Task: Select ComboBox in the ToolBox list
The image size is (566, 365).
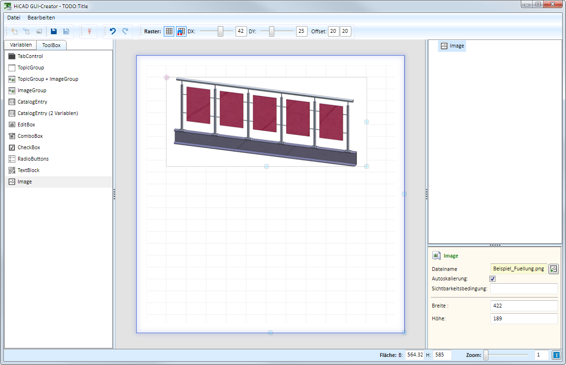Action: [x=30, y=136]
